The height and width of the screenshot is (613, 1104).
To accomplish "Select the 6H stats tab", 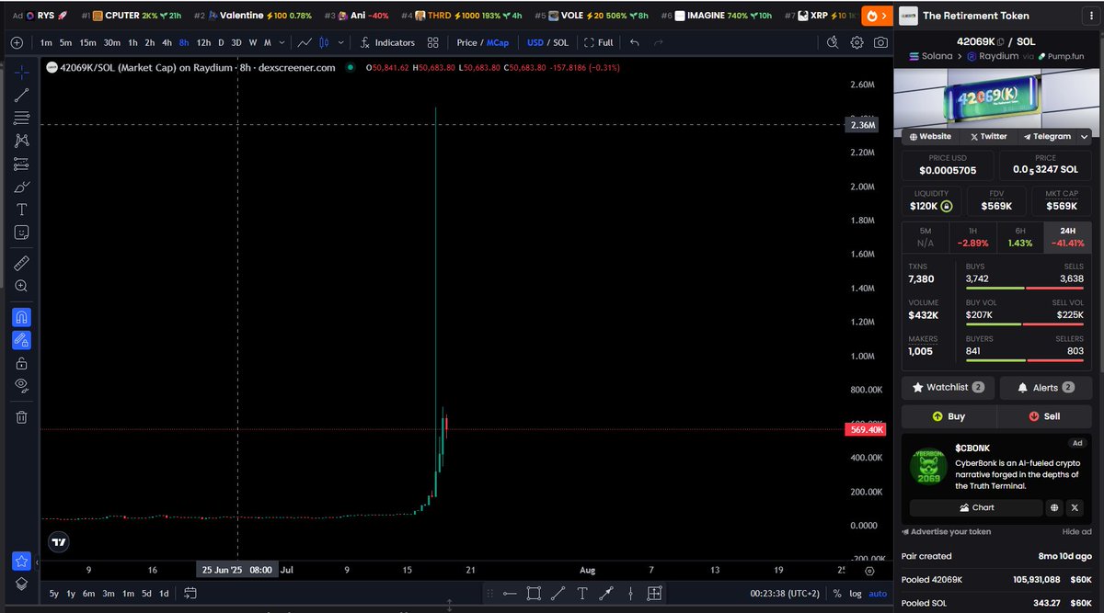I will point(1020,236).
